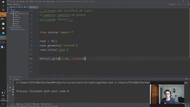The width and height of the screenshot is (190, 107).
Task: Click the trash clear-all icon in Run panel
Action: [x=13, y=95]
